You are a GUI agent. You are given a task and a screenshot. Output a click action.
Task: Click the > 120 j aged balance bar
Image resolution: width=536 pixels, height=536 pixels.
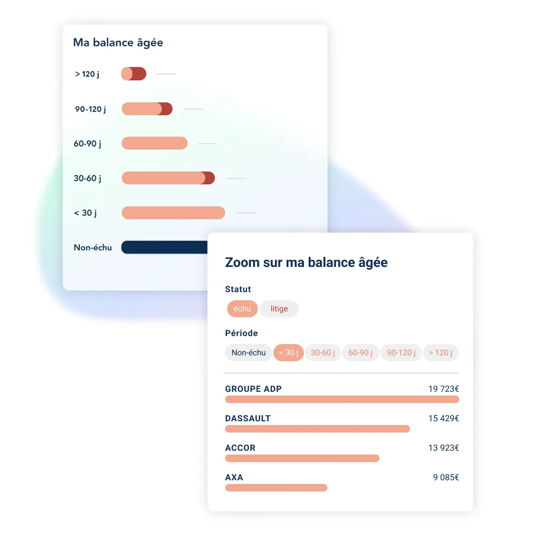click(x=134, y=74)
